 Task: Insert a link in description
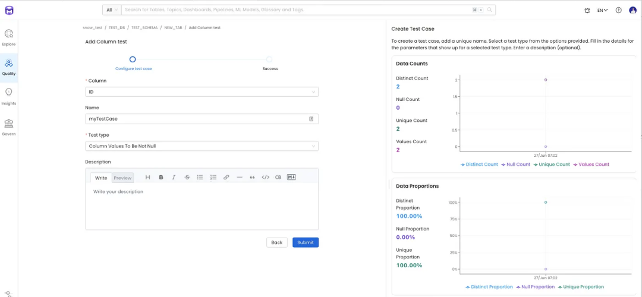226,177
